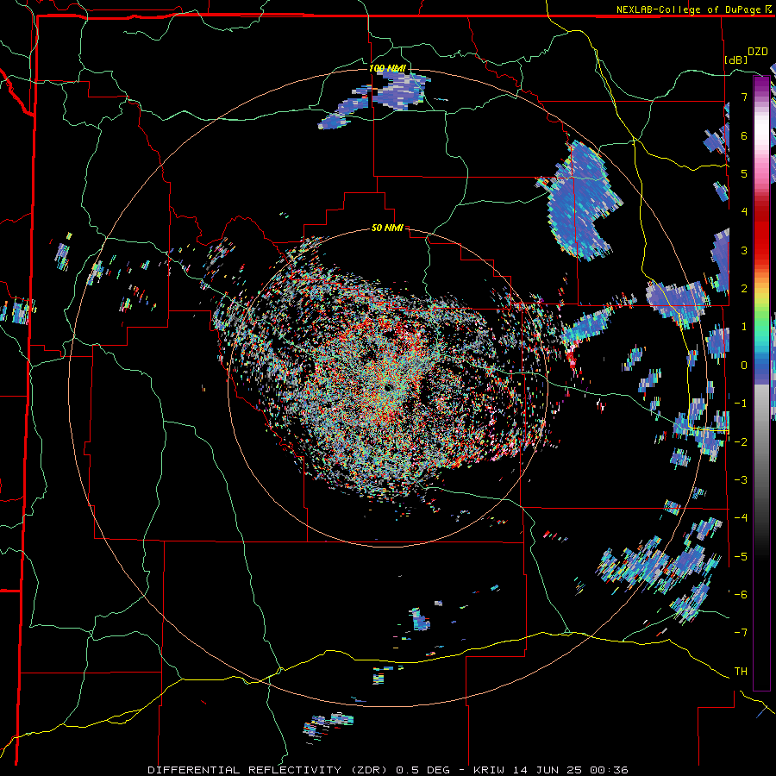Click the 1 value on the color scale
The image size is (776, 776).
point(744,327)
